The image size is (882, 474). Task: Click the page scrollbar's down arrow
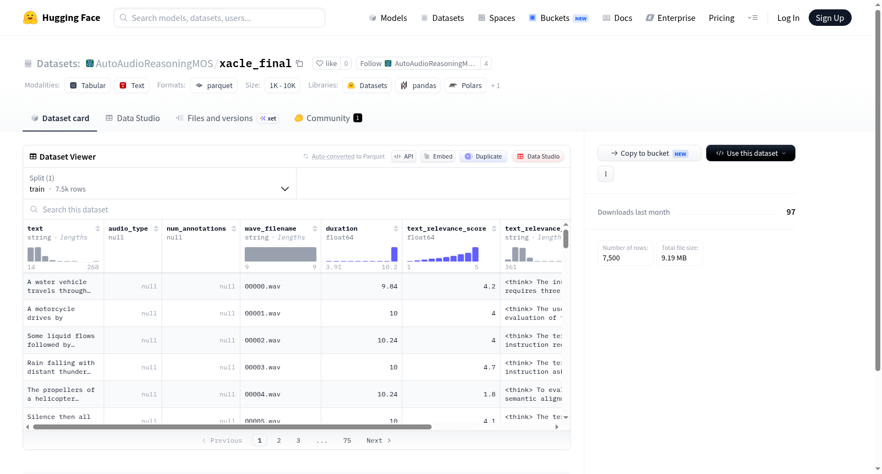tap(878, 469)
